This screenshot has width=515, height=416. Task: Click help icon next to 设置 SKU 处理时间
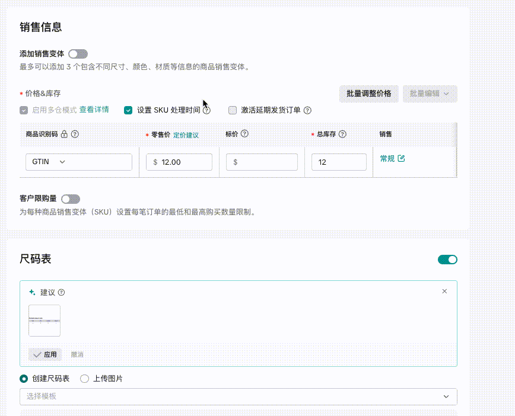tap(206, 110)
